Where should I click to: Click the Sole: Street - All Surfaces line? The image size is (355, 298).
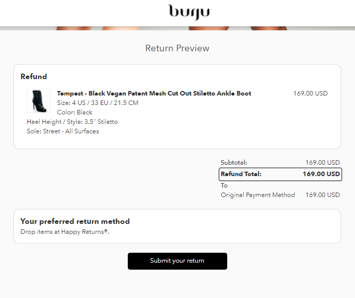pyautogui.click(x=63, y=131)
